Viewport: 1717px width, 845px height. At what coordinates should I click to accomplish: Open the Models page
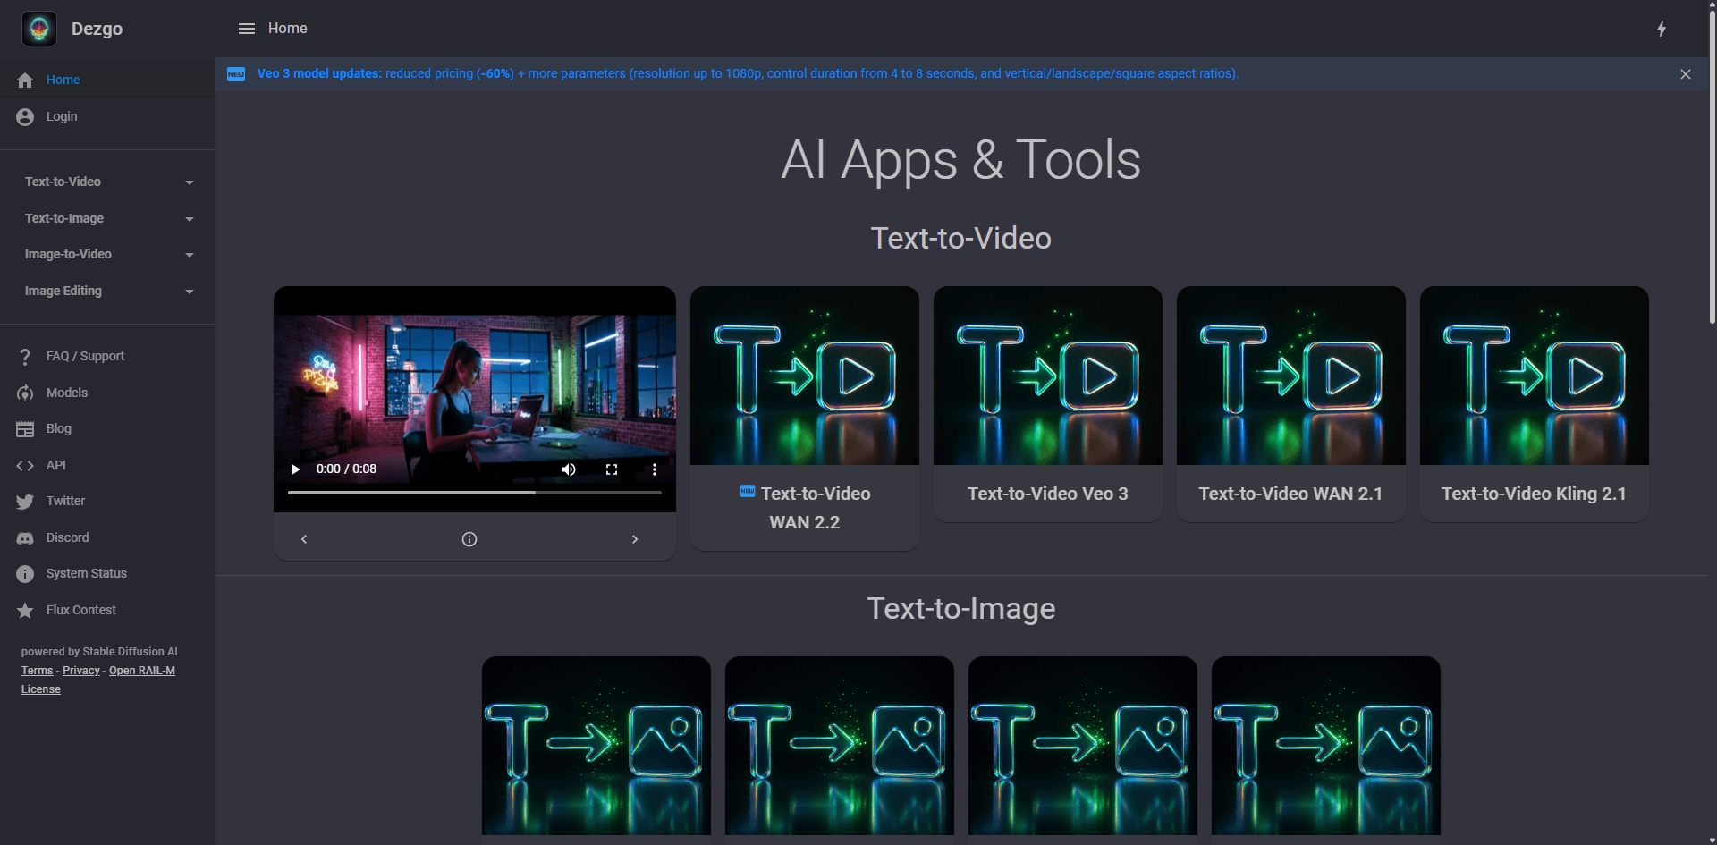pos(66,393)
